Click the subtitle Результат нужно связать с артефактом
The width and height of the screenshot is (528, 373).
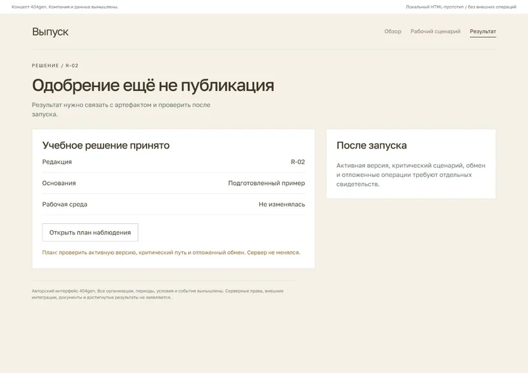pyautogui.click(x=121, y=110)
